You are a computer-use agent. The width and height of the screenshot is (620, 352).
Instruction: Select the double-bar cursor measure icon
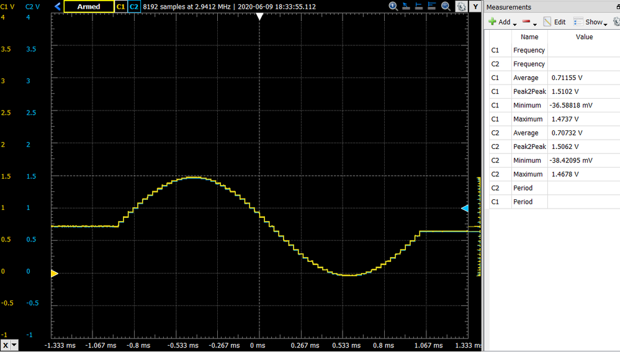pos(432,6)
